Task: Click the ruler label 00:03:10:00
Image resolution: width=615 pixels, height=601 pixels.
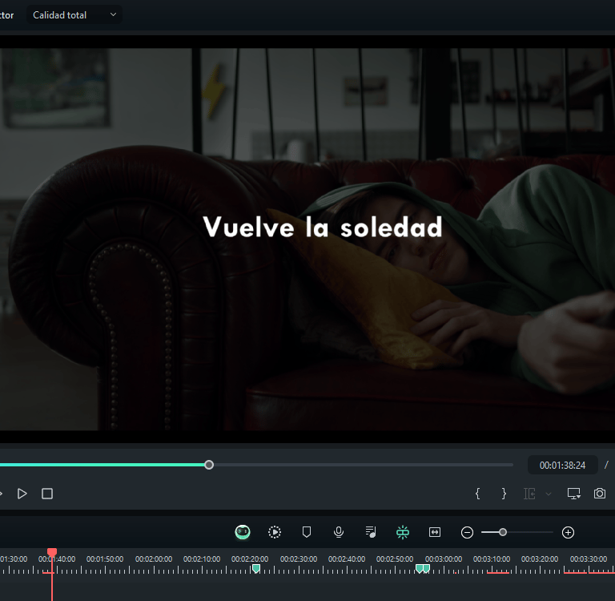Action: 492,559
